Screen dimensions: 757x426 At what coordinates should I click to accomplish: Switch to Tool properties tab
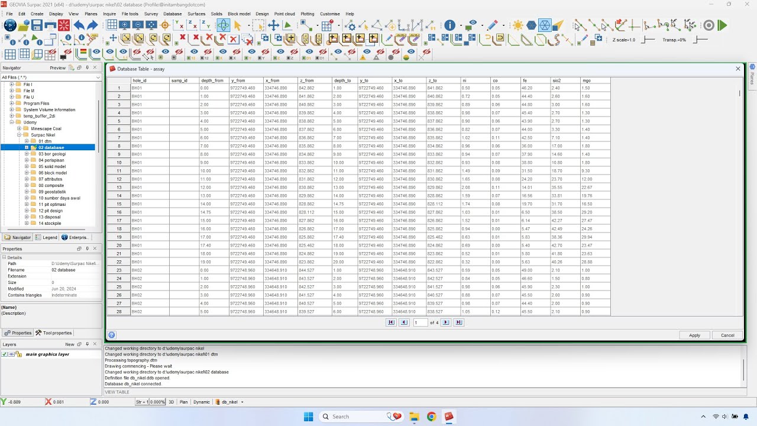(54, 333)
